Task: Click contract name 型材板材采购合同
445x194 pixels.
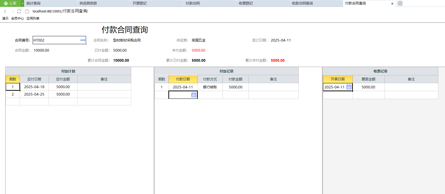Action: [x=127, y=40]
